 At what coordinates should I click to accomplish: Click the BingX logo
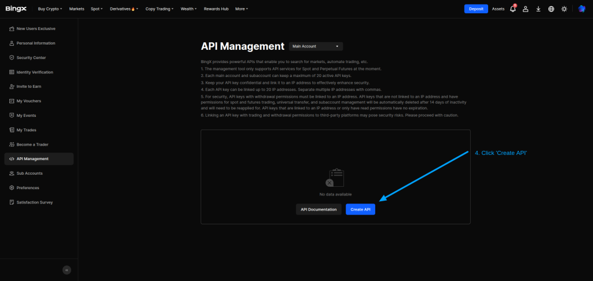coord(16,9)
